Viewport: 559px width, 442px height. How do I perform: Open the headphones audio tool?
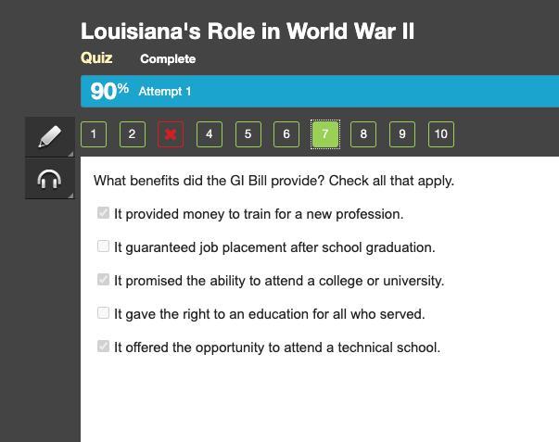49,179
